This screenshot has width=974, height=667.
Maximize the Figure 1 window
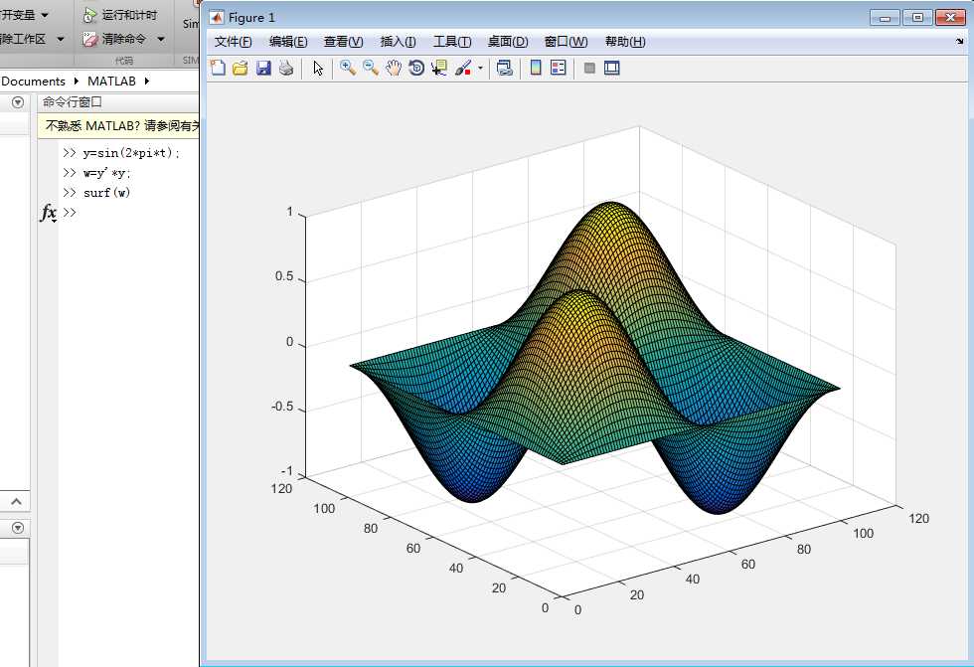tap(917, 17)
